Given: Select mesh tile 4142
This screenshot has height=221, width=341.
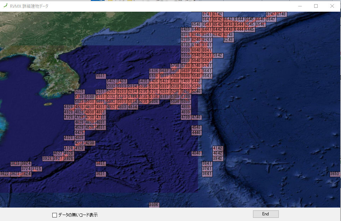Looking at the screenshot, I should pos(218,148).
